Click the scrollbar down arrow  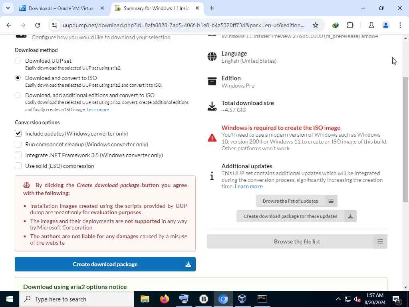(x=406, y=287)
